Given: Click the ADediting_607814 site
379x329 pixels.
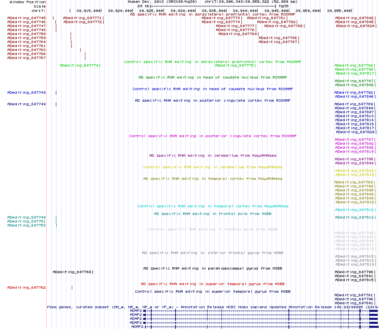Looking at the screenshot, I should [x=355, y=120].
